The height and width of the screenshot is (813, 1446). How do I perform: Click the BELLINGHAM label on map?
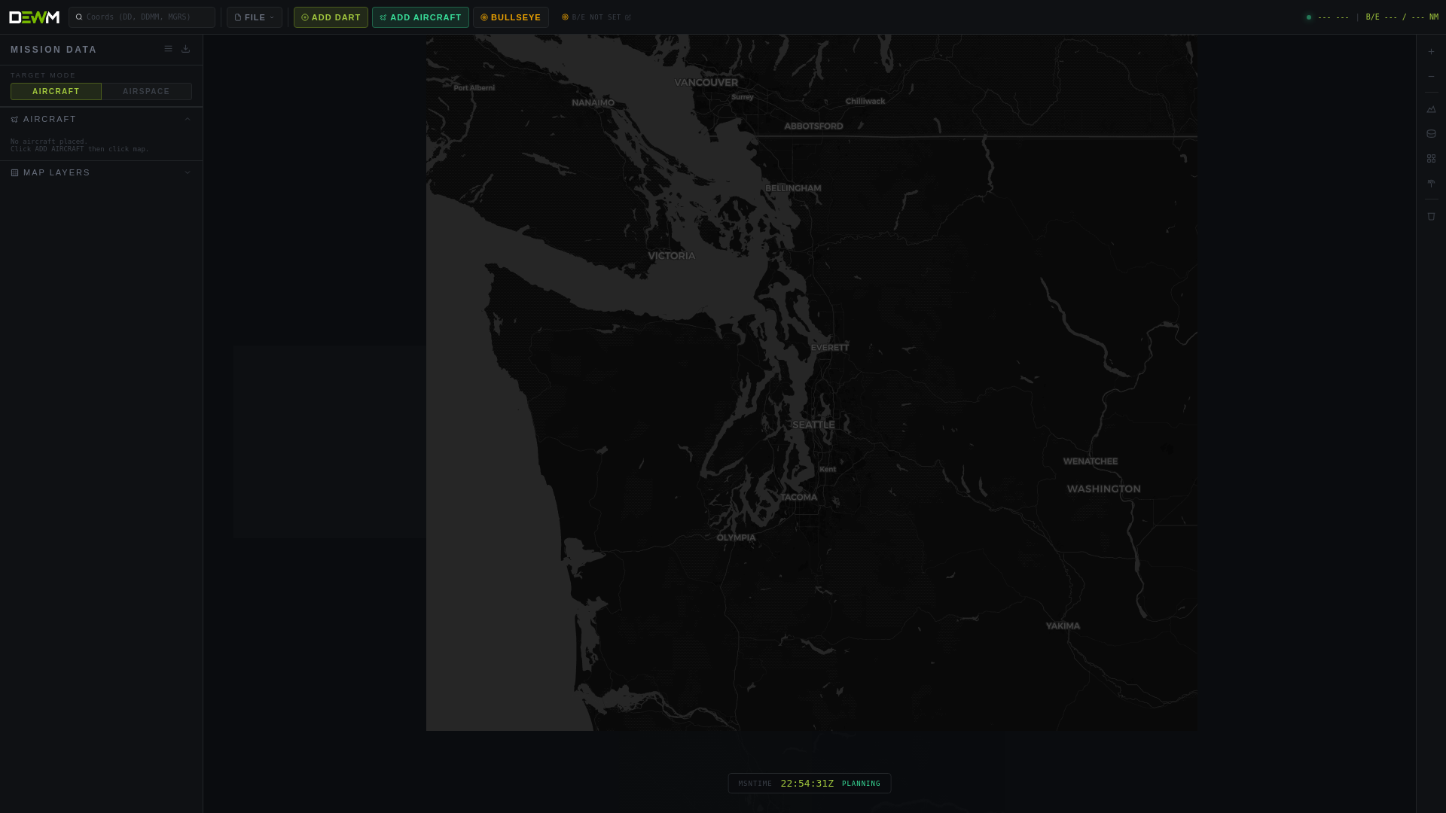[x=793, y=188]
